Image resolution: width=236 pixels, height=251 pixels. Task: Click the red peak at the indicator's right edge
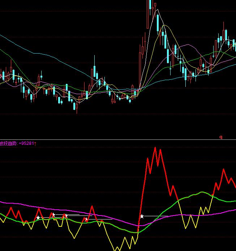tap(224, 170)
